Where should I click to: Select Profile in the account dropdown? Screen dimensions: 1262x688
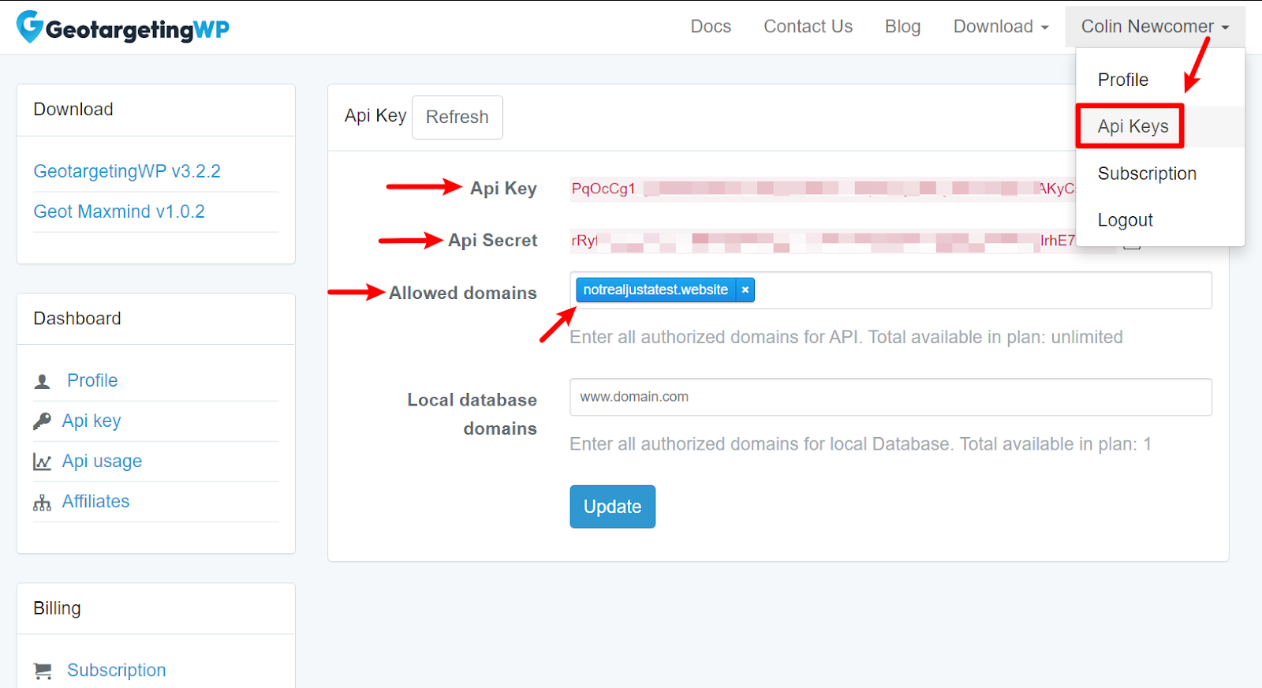tap(1123, 80)
